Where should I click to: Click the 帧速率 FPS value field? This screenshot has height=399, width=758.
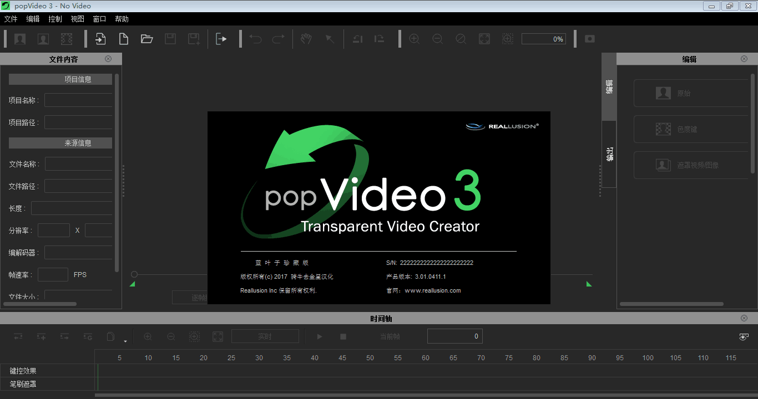(x=53, y=275)
